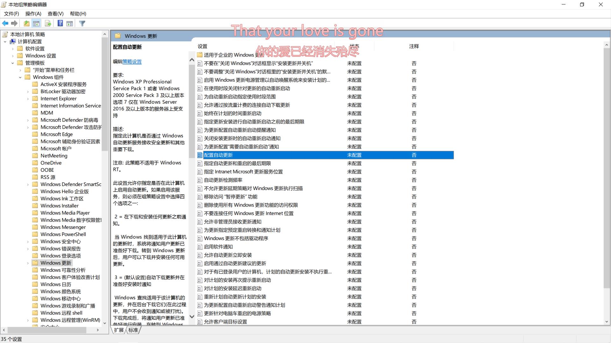
Task: Click description pane scroll up arrow
Action: click(192, 60)
